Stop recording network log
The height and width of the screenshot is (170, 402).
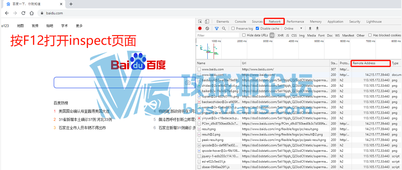coord(200,28)
